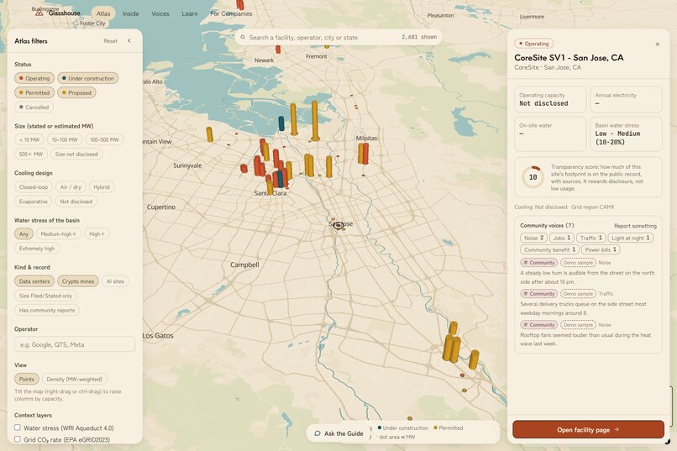
Task: Switch view to Points
Action: tap(26, 379)
